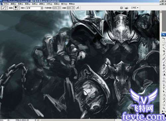Select the History Brush tool
166x121 pixels.
tap(164, 68)
